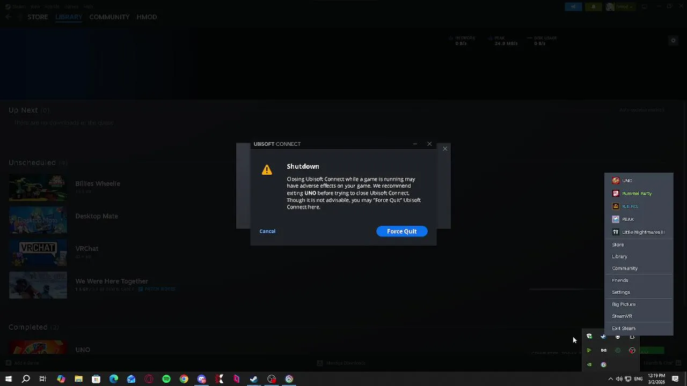Click Force Quit in Ubisoft Connect dialog
687x386 pixels.
[x=401, y=231]
